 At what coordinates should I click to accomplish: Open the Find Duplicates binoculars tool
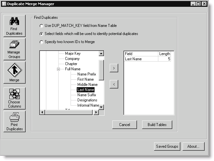coord(15,26)
